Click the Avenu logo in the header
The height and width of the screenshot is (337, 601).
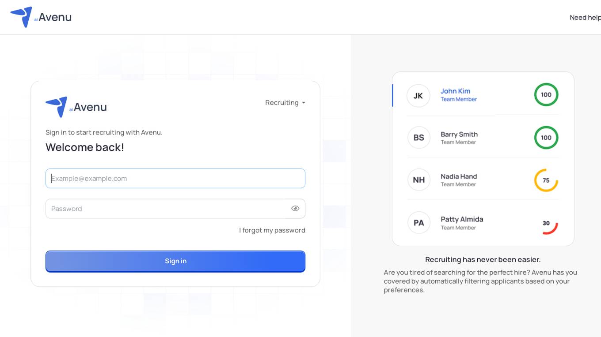pos(41,17)
